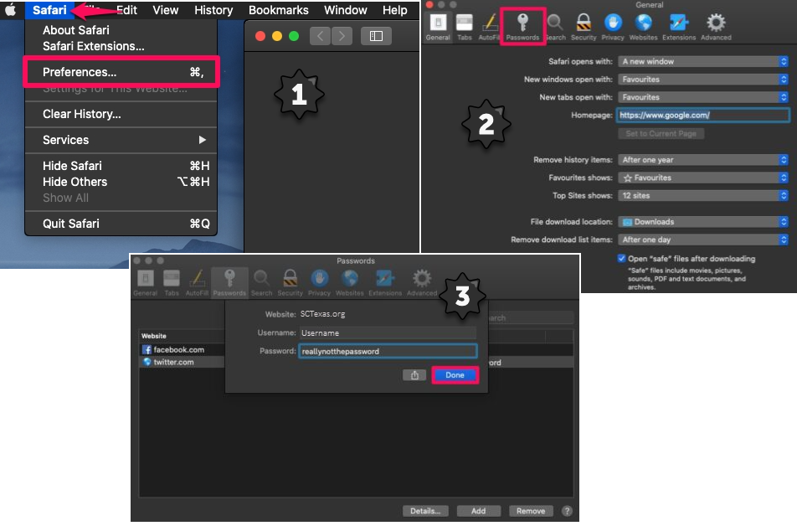
Task: Open Websites icon in the General preferences window
Action: pos(644,27)
